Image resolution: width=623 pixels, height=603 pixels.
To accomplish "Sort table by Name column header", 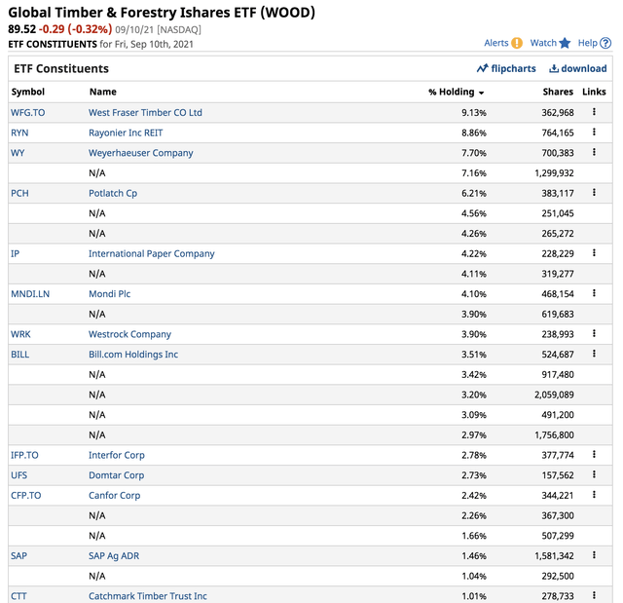I will [x=102, y=92].
